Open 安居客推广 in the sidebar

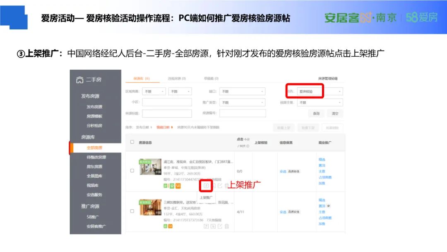pos(96,226)
